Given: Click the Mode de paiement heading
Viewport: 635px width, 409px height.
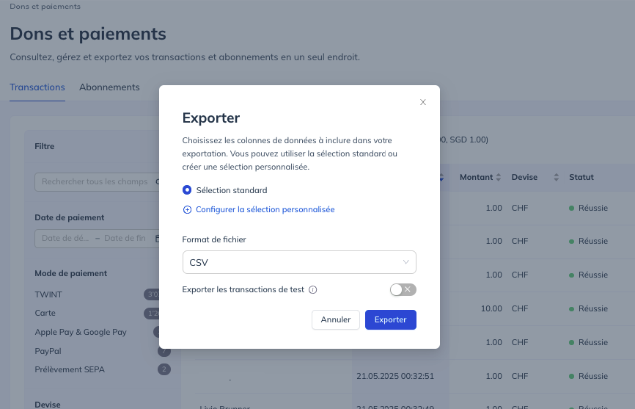Looking at the screenshot, I should tap(71, 274).
